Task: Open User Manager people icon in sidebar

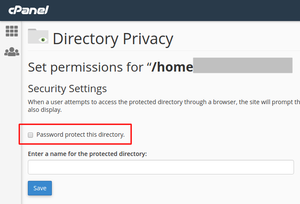Action: [12, 52]
